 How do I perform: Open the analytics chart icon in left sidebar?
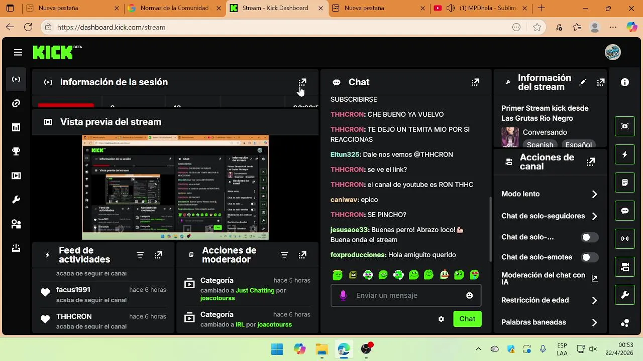coord(16,127)
